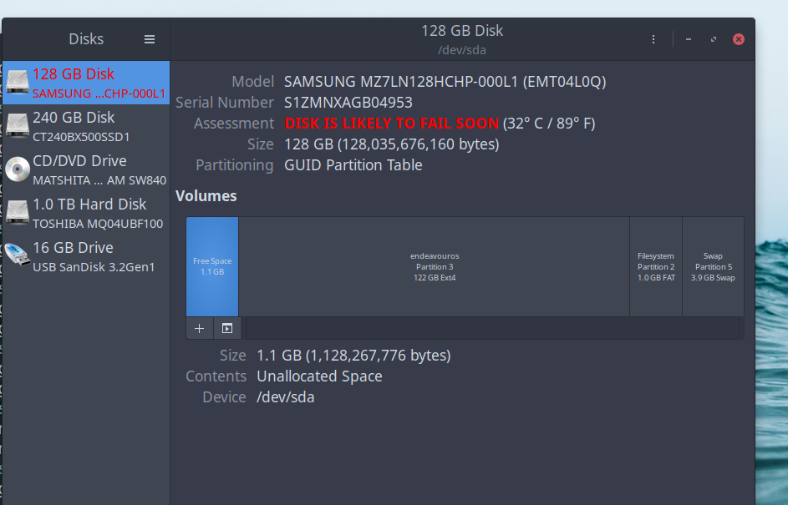
Task: Click the CD/DVD Drive disc icon
Action: point(18,169)
